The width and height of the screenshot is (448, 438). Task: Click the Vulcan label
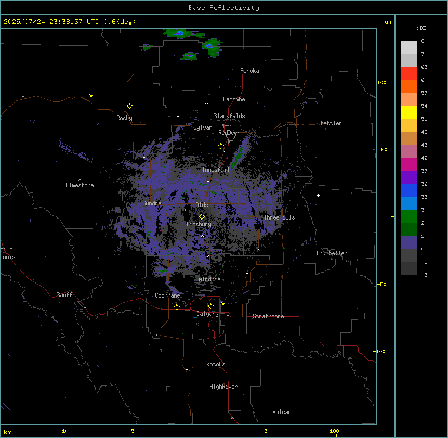pyautogui.click(x=282, y=412)
